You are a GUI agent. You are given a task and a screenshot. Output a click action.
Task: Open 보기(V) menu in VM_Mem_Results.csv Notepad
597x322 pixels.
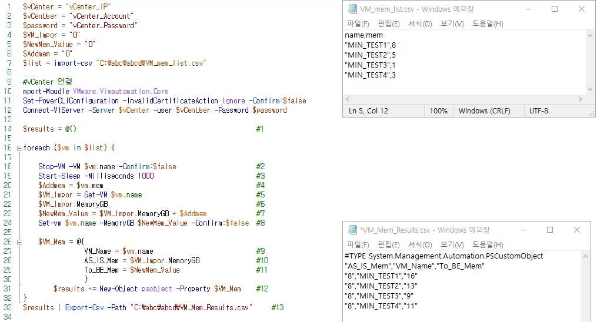pos(452,245)
